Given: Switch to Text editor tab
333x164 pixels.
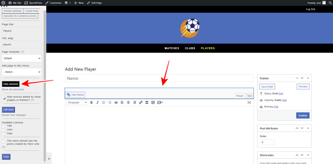Looking at the screenshot, I should 249,96.
